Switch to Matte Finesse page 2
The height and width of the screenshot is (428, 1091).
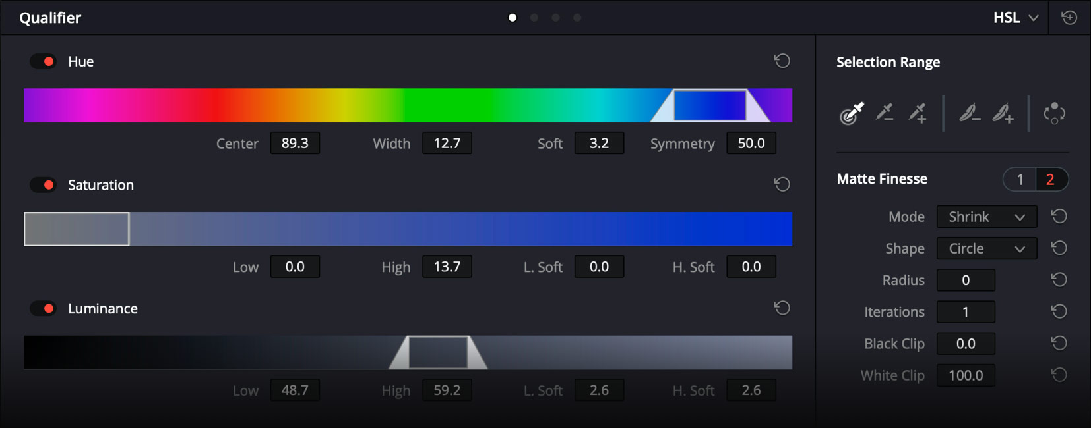pyautogui.click(x=1051, y=179)
